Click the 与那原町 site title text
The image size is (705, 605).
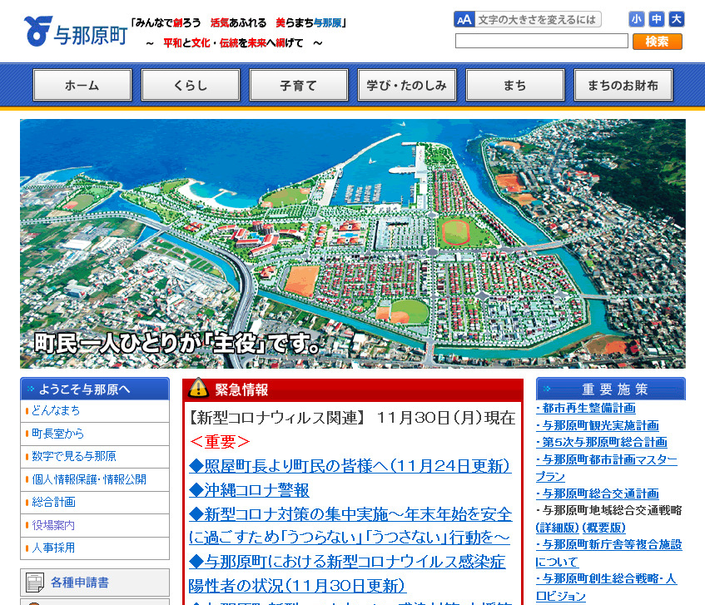91,35
